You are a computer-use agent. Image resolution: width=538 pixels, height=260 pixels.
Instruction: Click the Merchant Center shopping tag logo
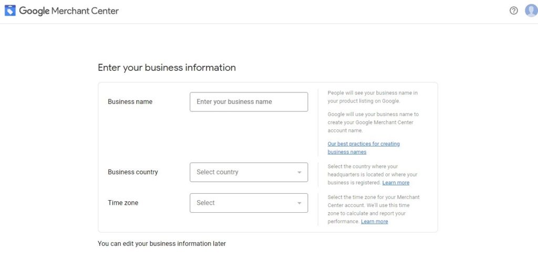click(10, 11)
